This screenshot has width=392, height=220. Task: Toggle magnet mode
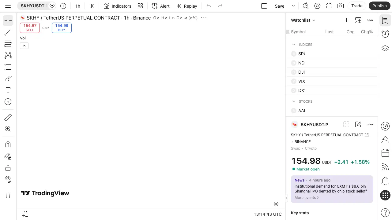pyautogui.click(x=8, y=145)
